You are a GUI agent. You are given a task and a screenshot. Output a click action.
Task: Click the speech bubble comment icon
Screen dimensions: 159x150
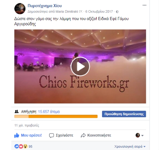(x=51, y=136)
